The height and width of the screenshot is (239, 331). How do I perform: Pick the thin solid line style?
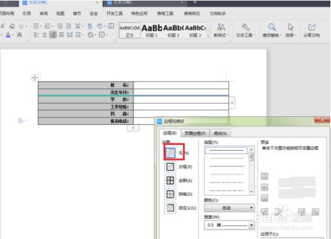(226, 158)
